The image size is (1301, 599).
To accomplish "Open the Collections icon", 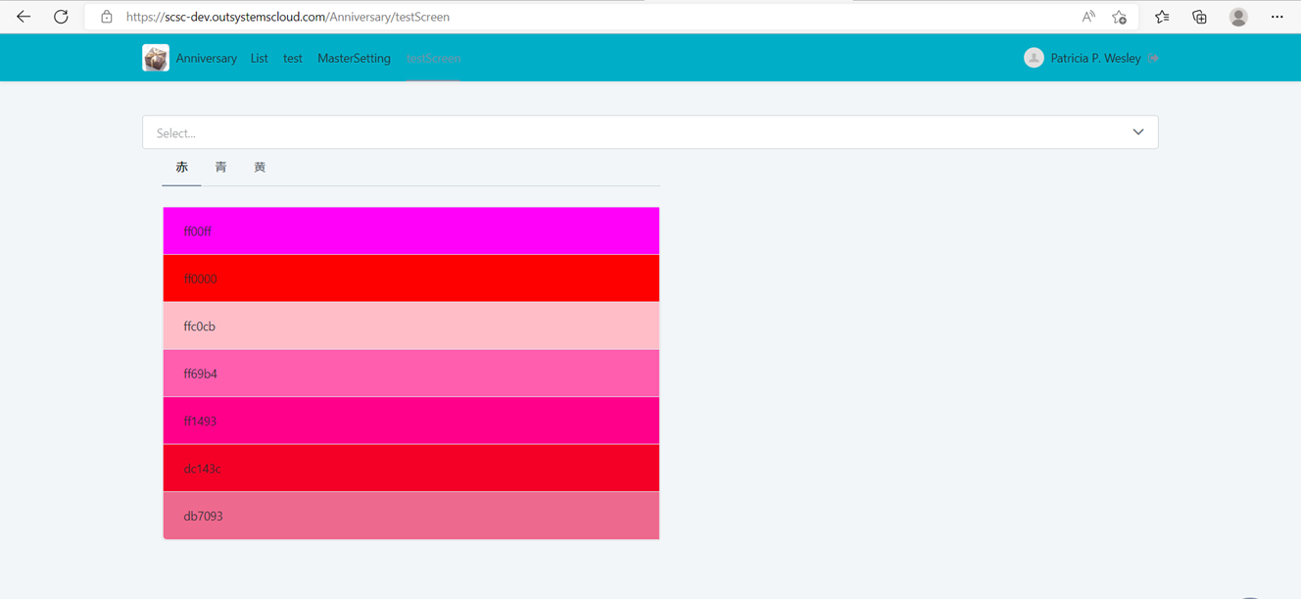I will [1199, 17].
